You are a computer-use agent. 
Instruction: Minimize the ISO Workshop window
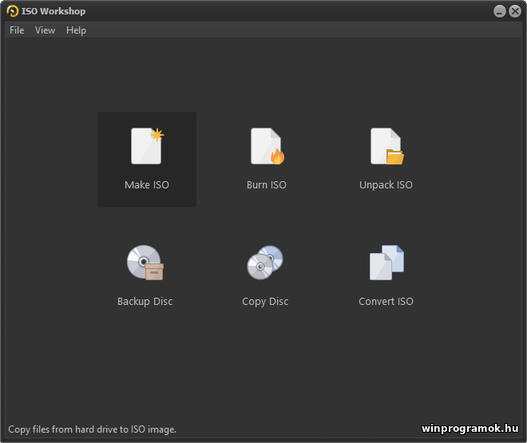pyautogui.click(x=499, y=11)
